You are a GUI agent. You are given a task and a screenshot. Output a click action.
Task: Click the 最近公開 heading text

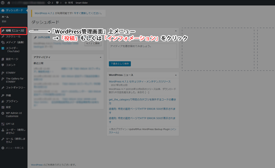tap(38, 63)
